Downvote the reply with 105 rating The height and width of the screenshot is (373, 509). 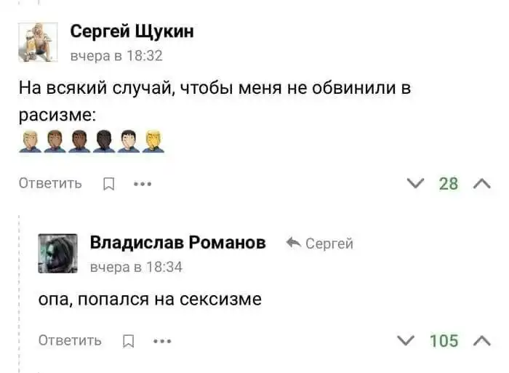pyautogui.click(x=408, y=340)
